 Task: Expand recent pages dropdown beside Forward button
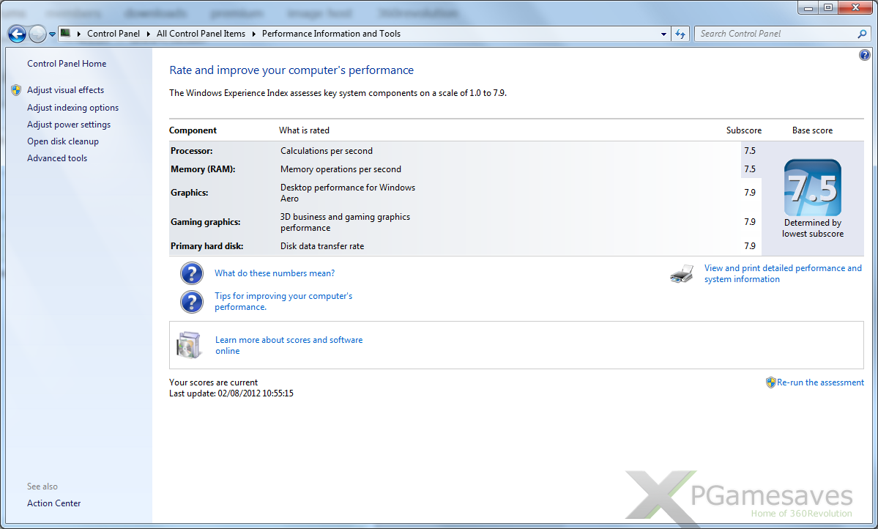point(53,34)
